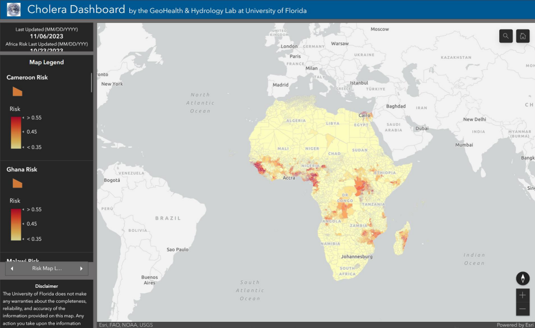Go to the previous legend tab arrow
The image size is (535, 328).
pyautogui.click(x=12, y=269)
